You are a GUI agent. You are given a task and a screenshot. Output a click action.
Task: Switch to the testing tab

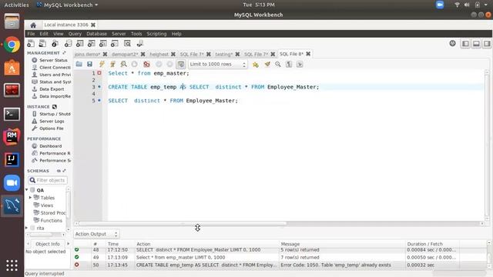click(224, 54)
